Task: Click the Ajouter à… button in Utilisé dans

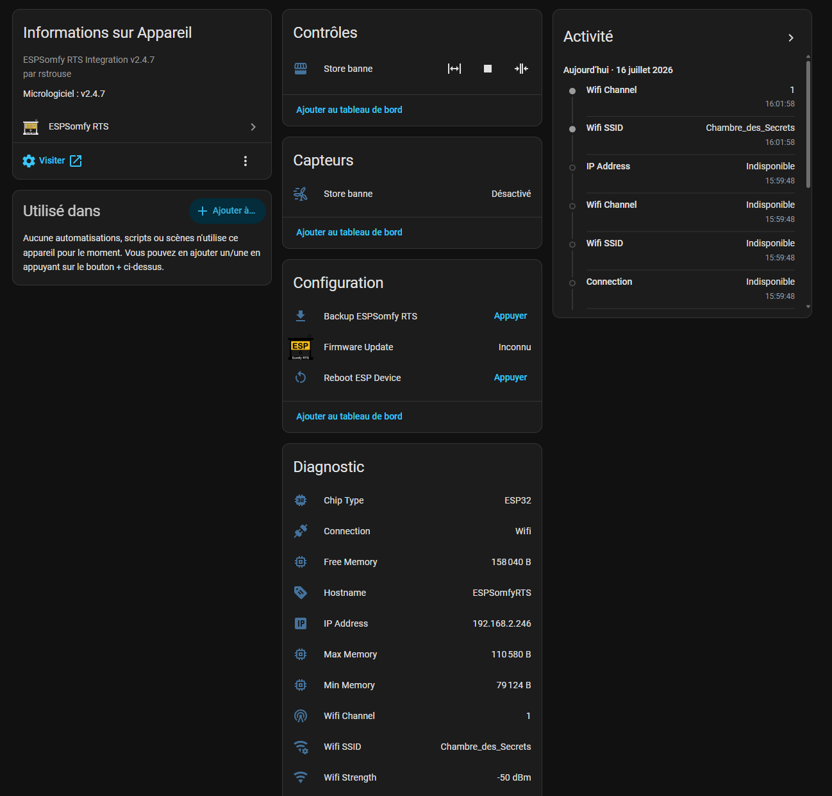Action: [227, 210]
